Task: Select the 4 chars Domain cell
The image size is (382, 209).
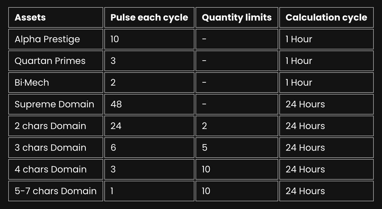Action: pyautogui.click(x=56, y=169)
